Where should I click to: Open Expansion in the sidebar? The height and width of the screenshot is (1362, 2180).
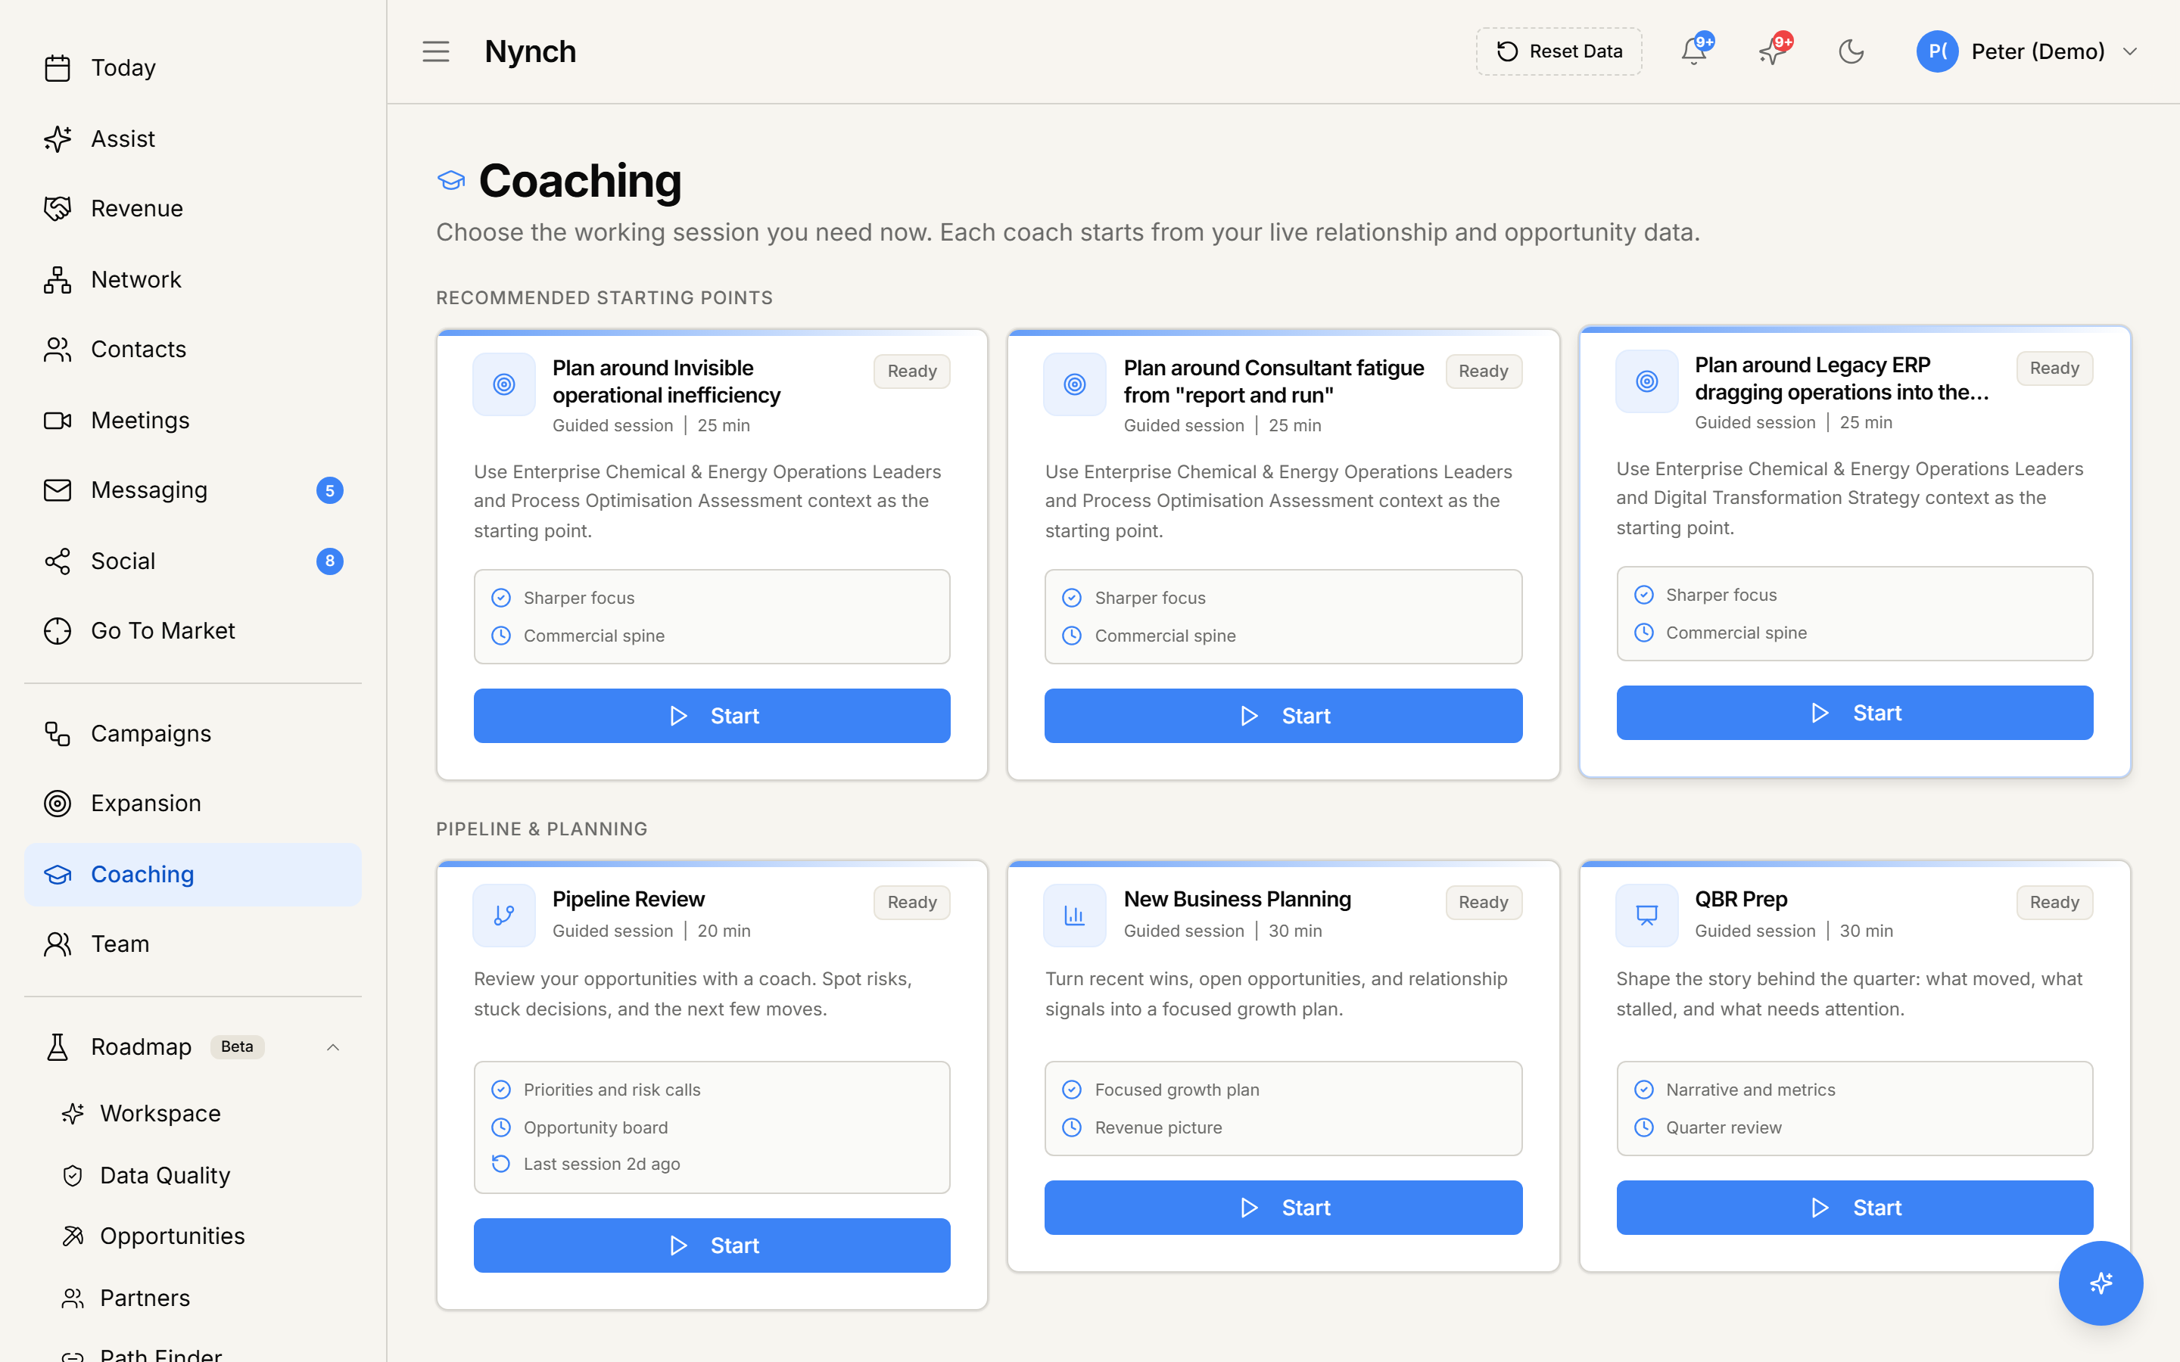[193, 804]
